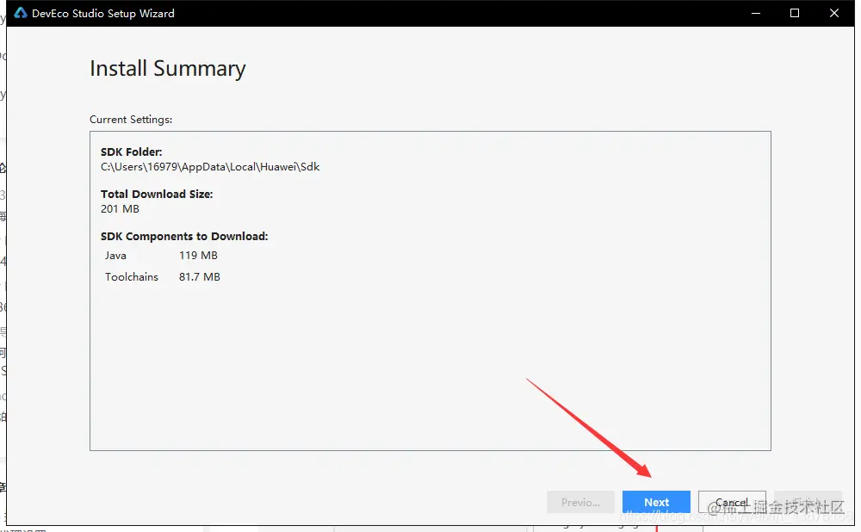The height and width of the screenshot is (532, 861).
Task: Select the Java component row
Action: pos(162,256)
